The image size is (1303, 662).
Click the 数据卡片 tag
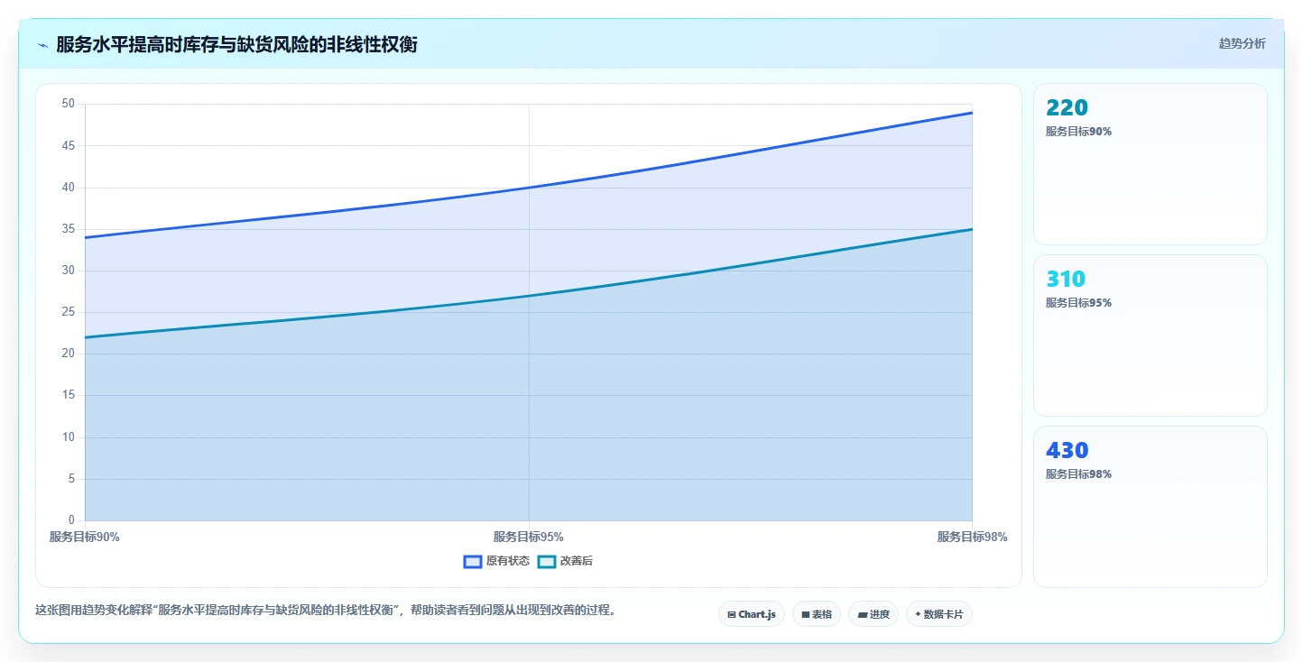coord(939,614)
